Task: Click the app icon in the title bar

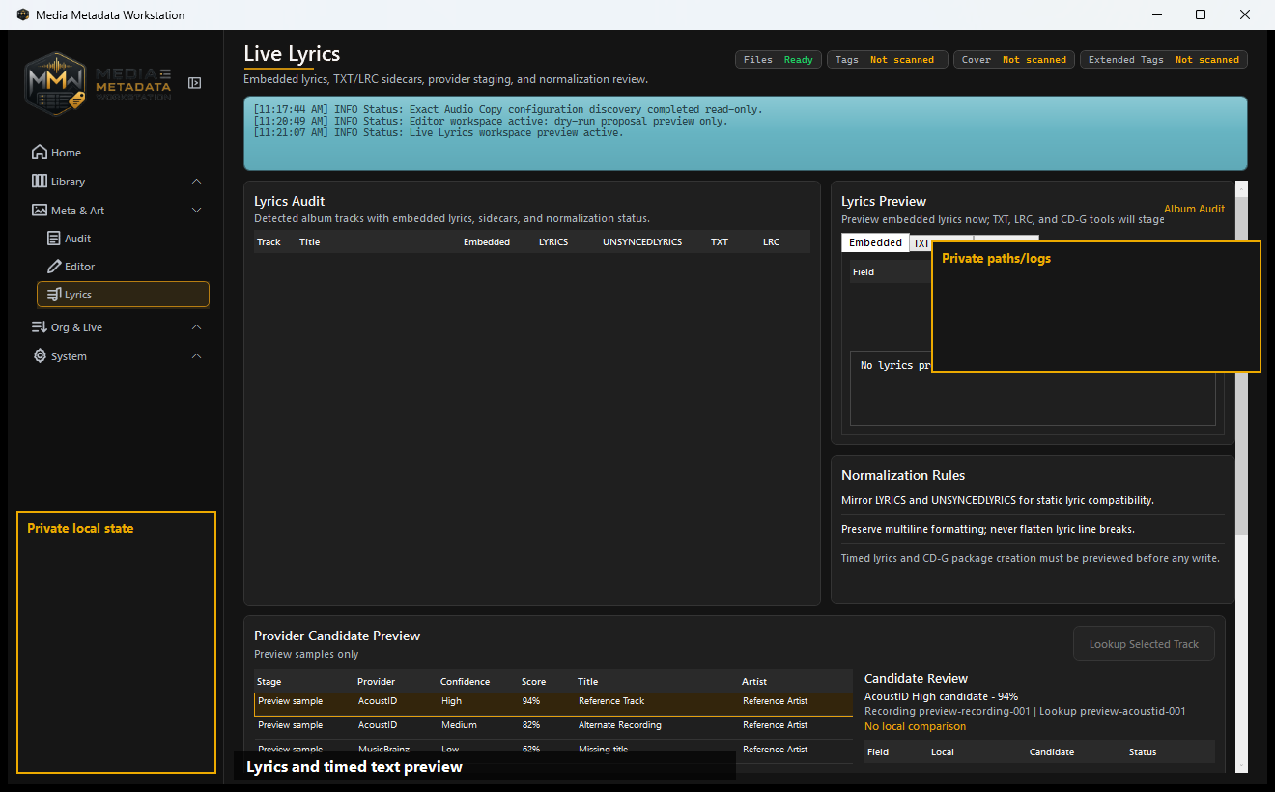Action: click(x=23, y=14)
